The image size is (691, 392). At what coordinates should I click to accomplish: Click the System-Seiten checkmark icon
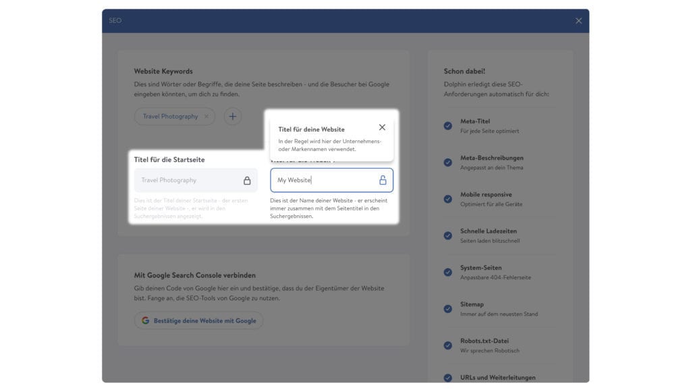(448, 272)
